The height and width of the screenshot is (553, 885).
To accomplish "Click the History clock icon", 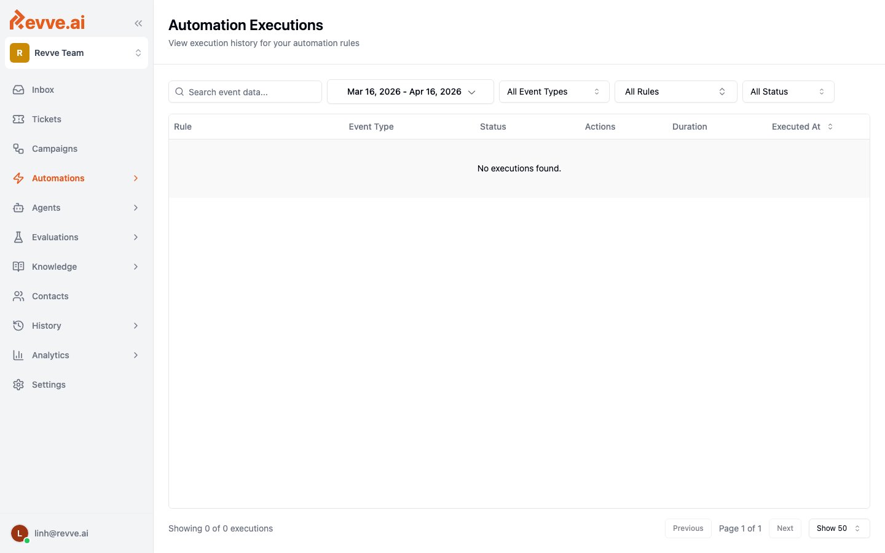I will (x=18, y=326).
